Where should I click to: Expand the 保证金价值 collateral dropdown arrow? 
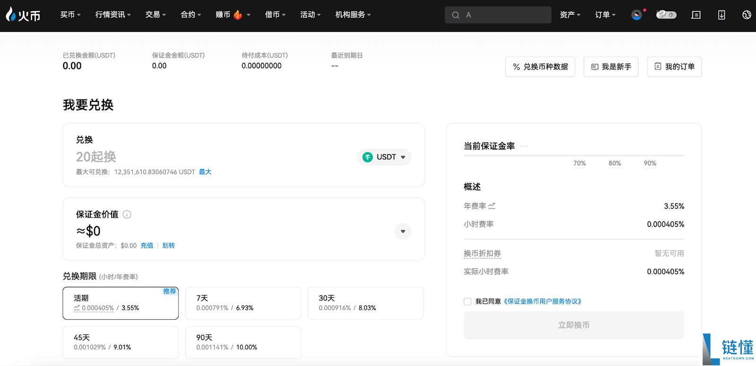pos(403,231)
